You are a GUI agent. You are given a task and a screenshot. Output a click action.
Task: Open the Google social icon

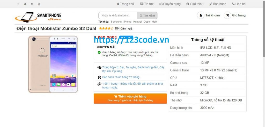pyautogui.click(x=32, y=4)
